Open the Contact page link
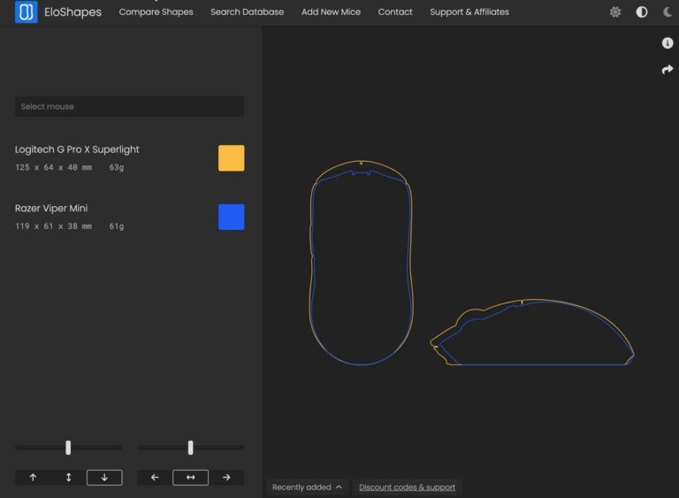The height and width of the screenshot is (498, 679). 395,12
